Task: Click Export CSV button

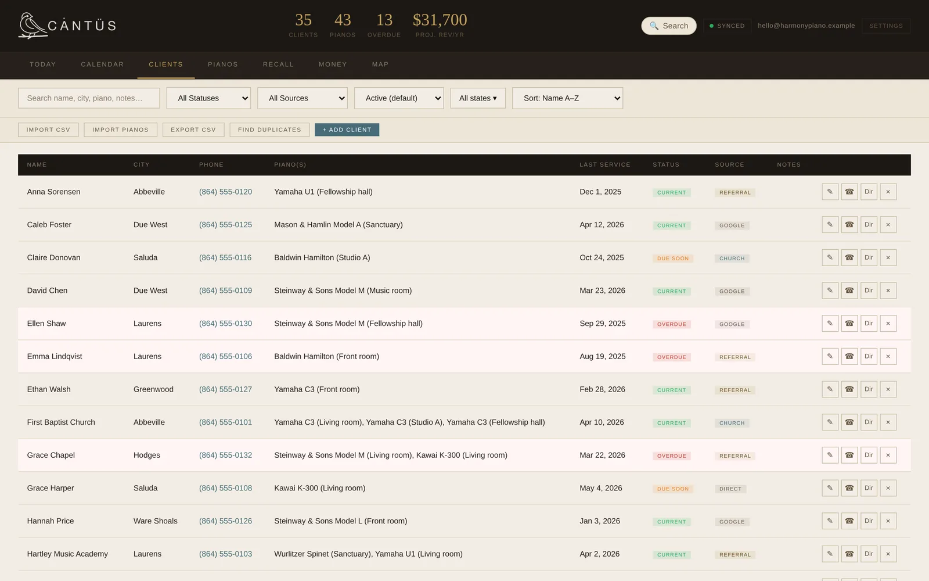Action: click(193, 130)
